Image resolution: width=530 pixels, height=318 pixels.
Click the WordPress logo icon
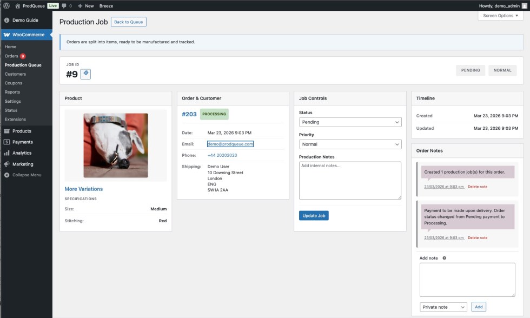6,5
